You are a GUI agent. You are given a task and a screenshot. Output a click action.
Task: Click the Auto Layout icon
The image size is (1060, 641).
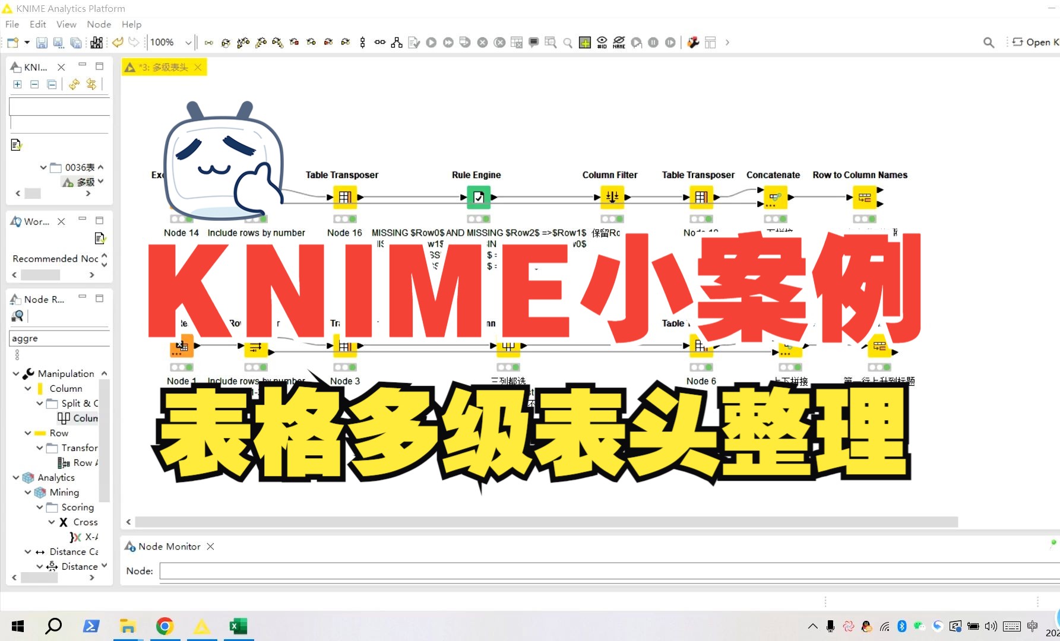click(x=397, y=42)
